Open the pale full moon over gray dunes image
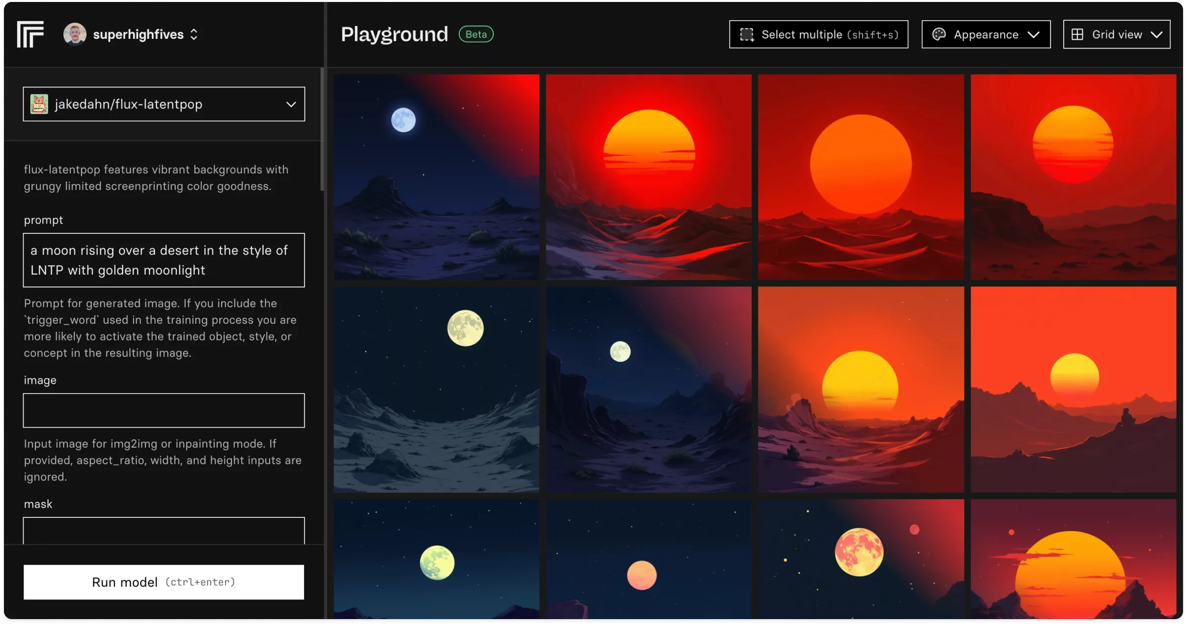This screenshot has height=625, width=1187. tap(436, 390)
